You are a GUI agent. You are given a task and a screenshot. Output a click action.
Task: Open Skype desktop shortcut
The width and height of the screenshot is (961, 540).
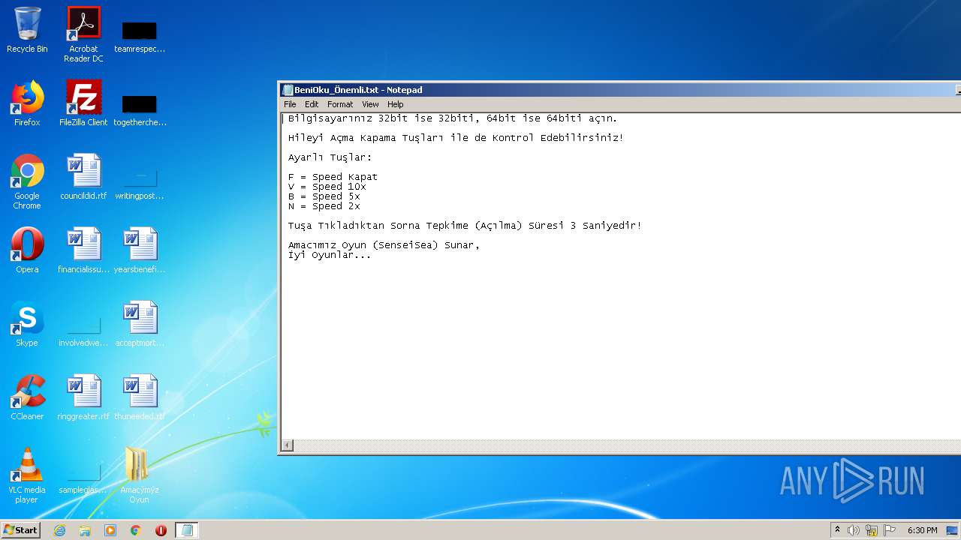pyautogui.click(x=27, y=324)
